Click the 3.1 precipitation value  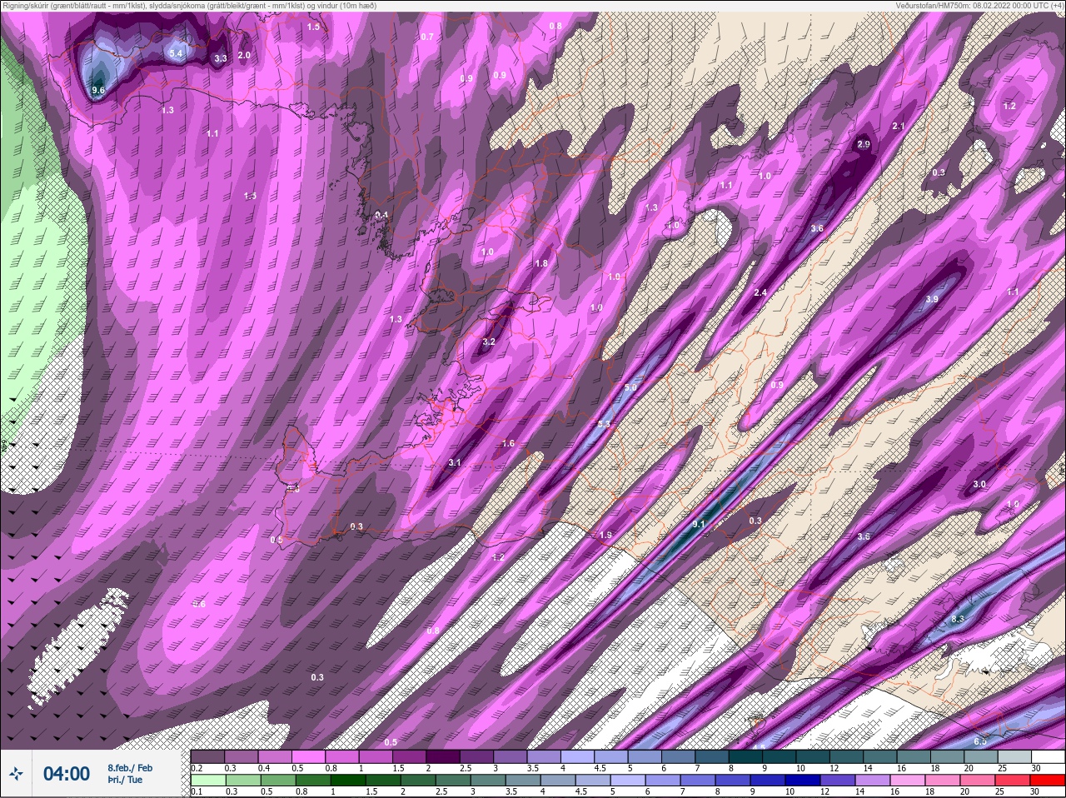pyautogui.click(x=455, y=462)
